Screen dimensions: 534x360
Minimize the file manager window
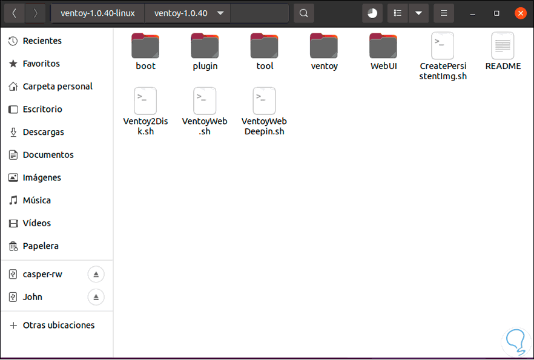point(473,13)
